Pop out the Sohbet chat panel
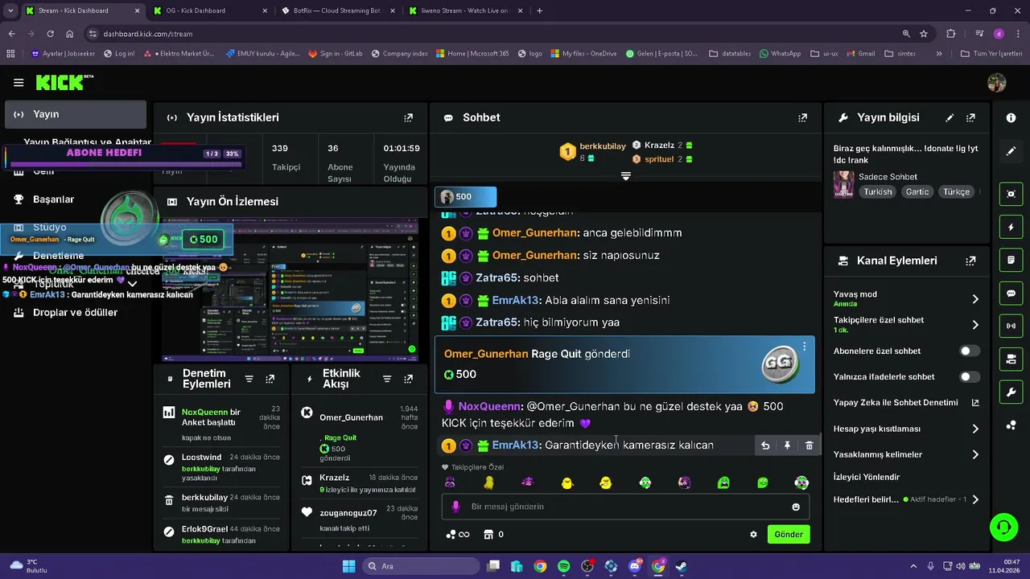The width and height of the screenshot is (1030, 579). click(802, 117)
